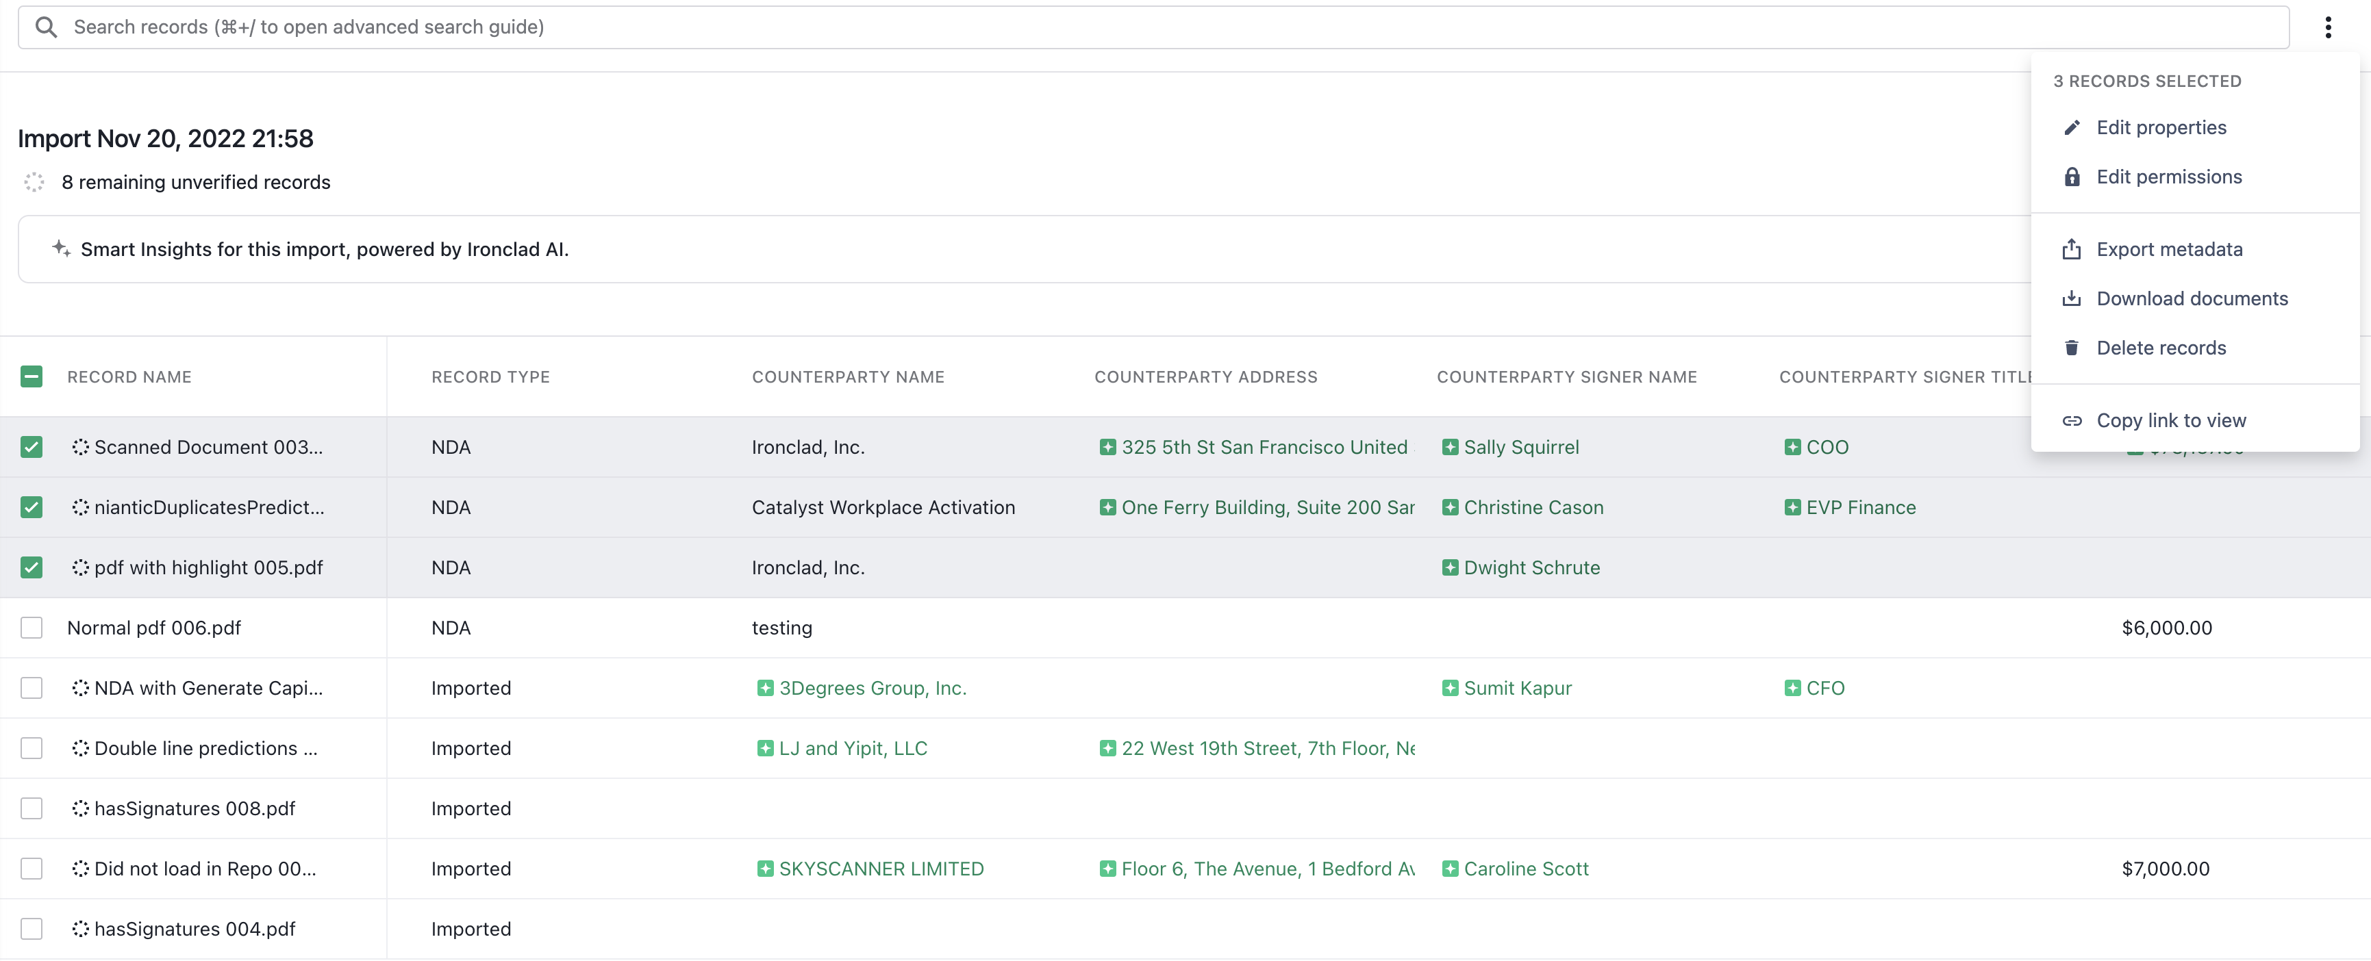Image resolution: width=2371 pixels, height=961 pixels.
Task: Toggle the select-all checkbox in table header
Action: pyautogui.click(x=32, y=376)
